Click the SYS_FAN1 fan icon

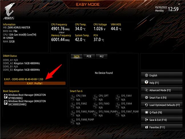pyautogui.click(x=118, y=98)
